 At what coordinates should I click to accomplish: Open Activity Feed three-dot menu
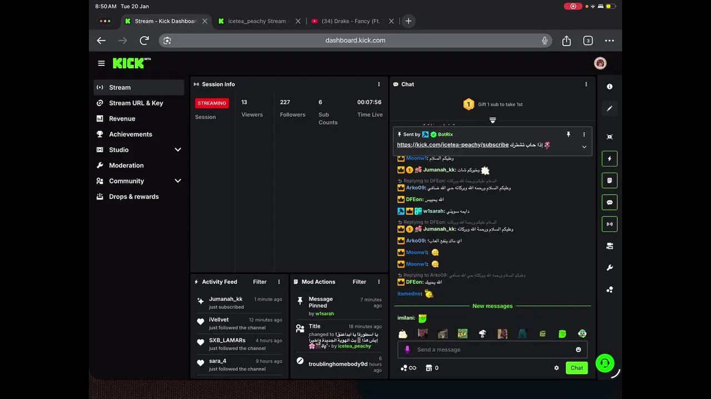coord(279,282)
